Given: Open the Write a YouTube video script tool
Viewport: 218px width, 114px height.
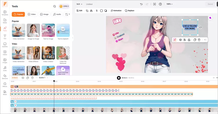Looking at the screenshot, I should [63, 71].
